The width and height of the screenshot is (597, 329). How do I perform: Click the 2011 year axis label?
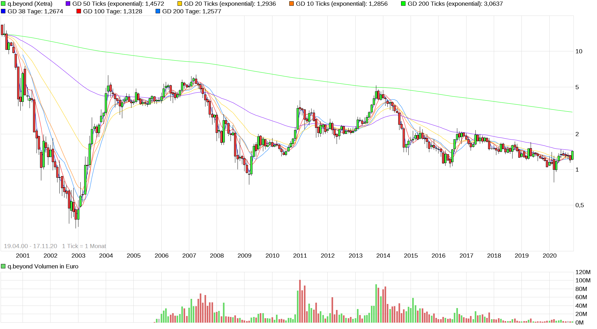[x=300, y=256]
